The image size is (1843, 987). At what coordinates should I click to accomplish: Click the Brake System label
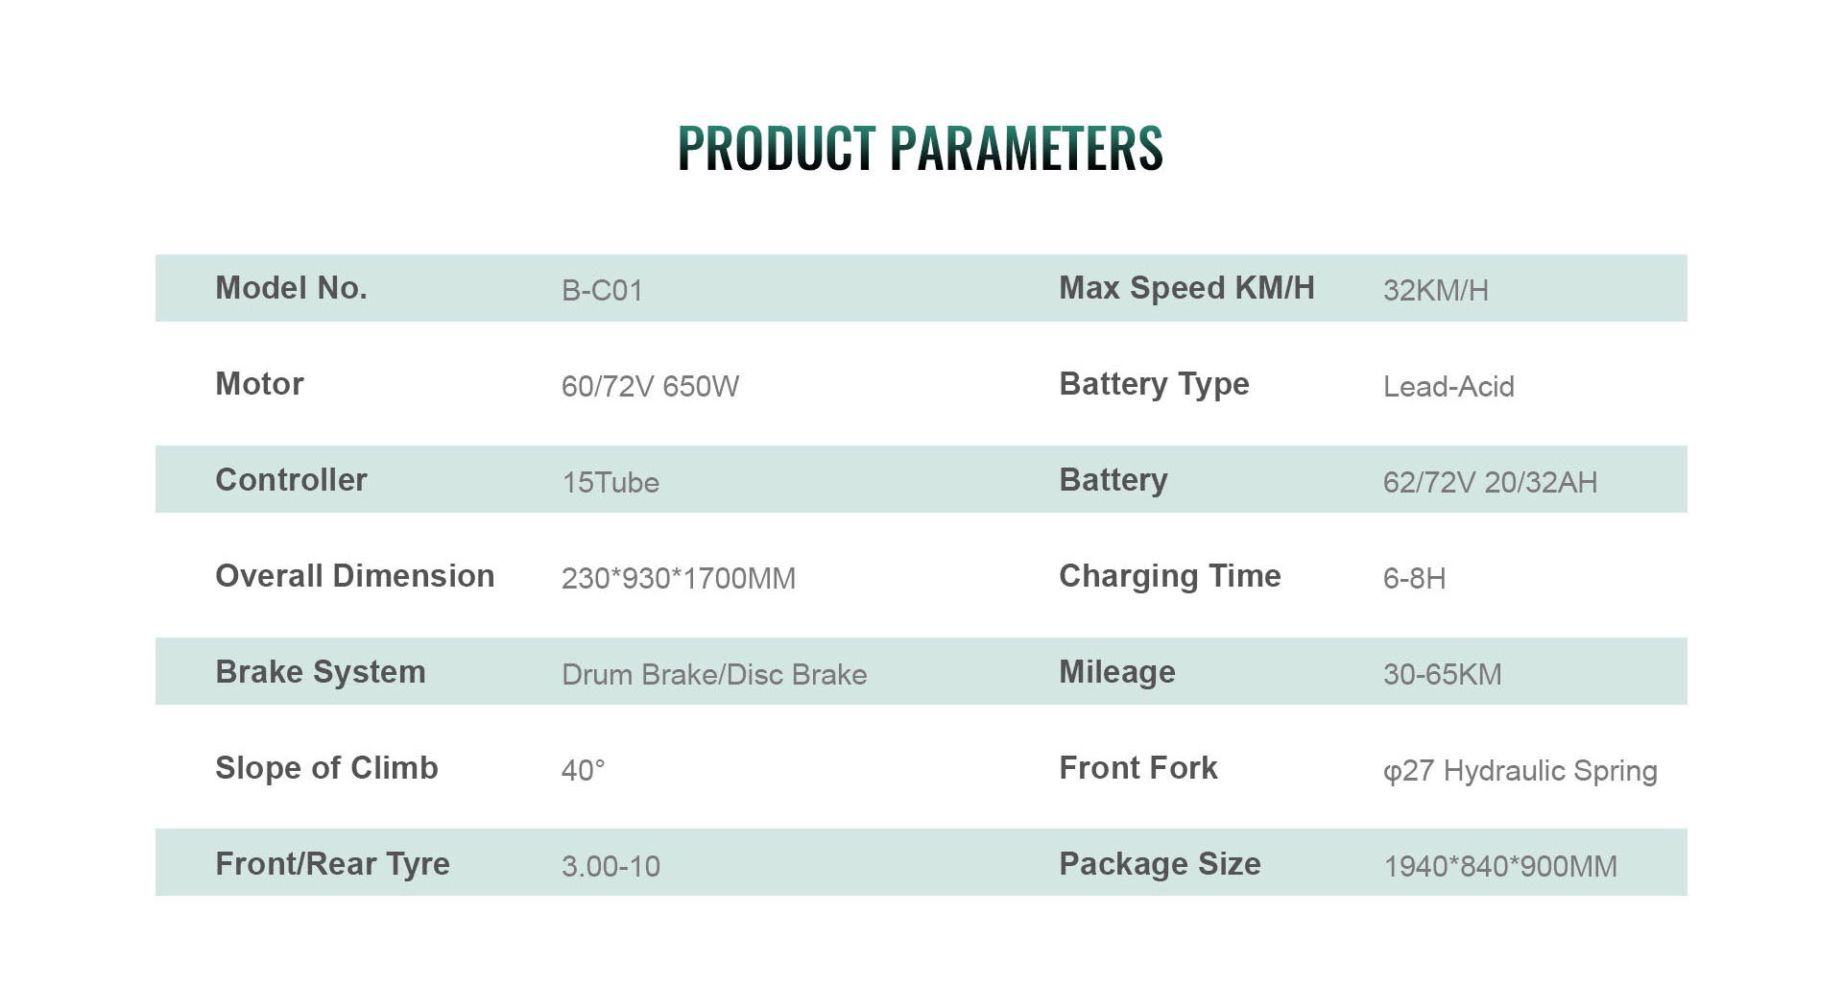pyautogui.click(x=320, y=672)
